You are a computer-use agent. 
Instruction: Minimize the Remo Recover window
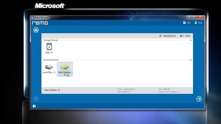[x=189, y=17]
